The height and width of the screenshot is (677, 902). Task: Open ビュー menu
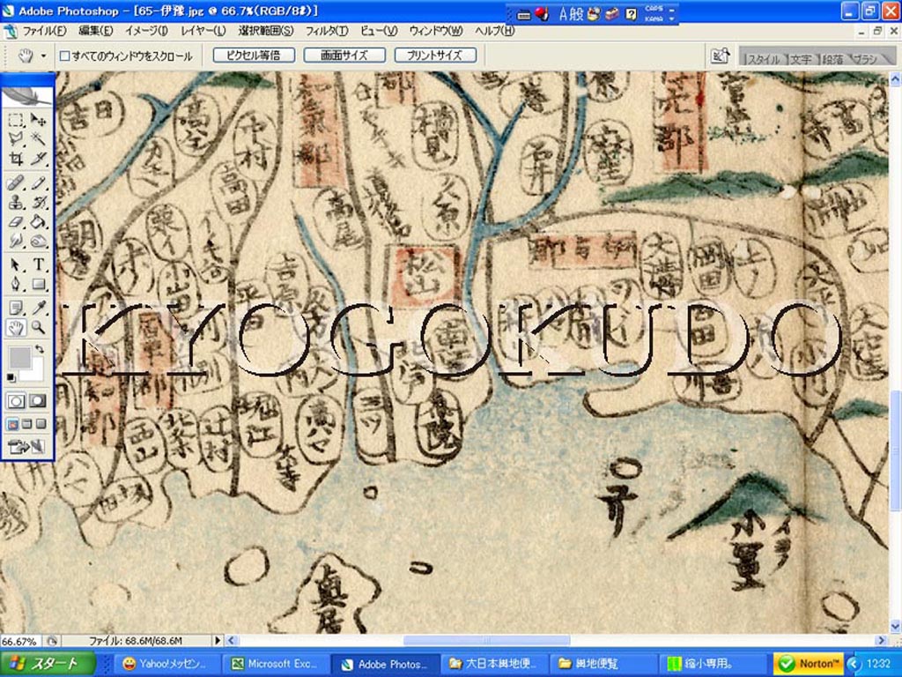pos(379,31)
